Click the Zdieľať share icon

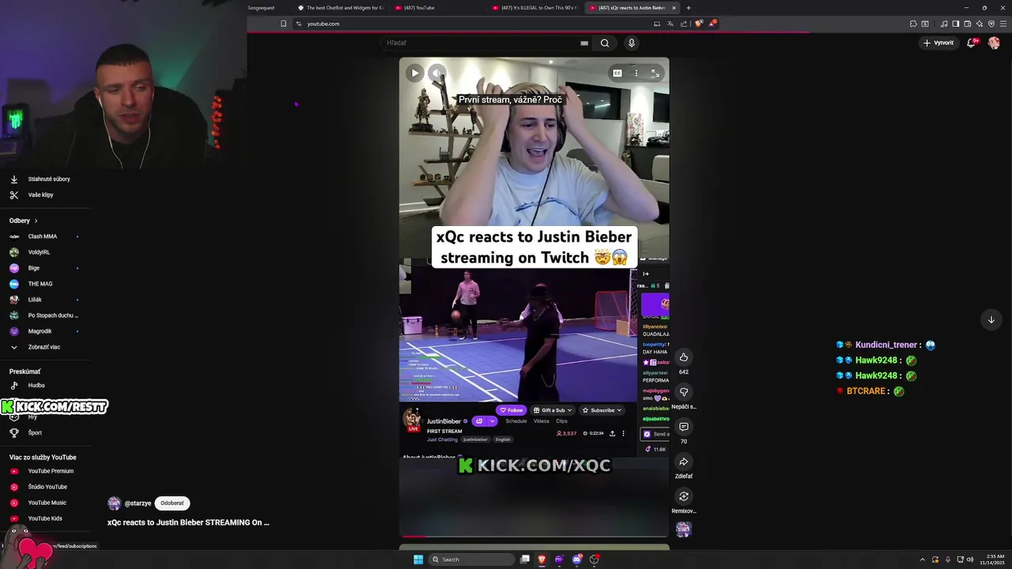click(x=684, y=462)
